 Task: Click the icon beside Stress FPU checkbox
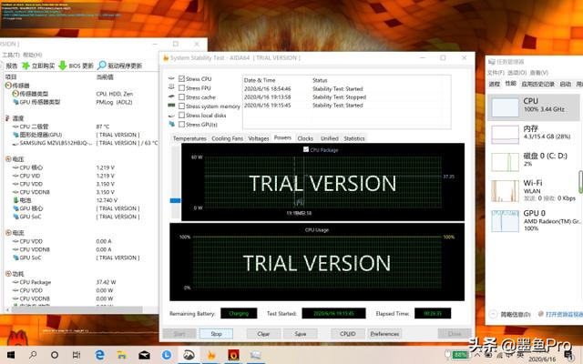[x=171, y=87]
